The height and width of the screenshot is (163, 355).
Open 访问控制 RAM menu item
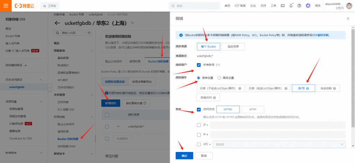point(66,146)
